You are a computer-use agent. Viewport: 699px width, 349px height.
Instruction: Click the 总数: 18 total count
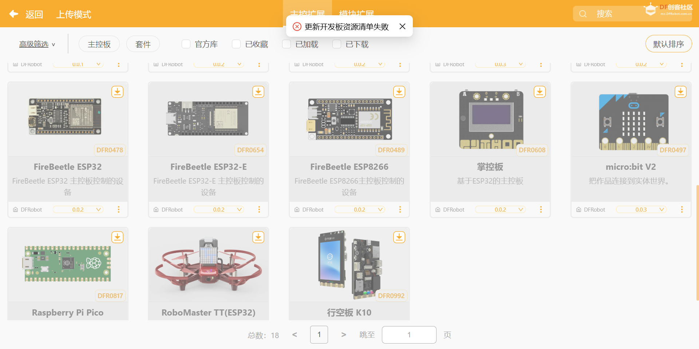point(263,335)
